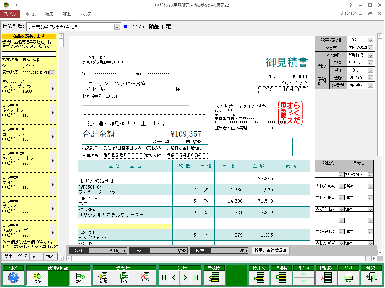Viewport: 385px width, 288px height.
Task: Move row up under 行入換
Action: pos(304,274)
